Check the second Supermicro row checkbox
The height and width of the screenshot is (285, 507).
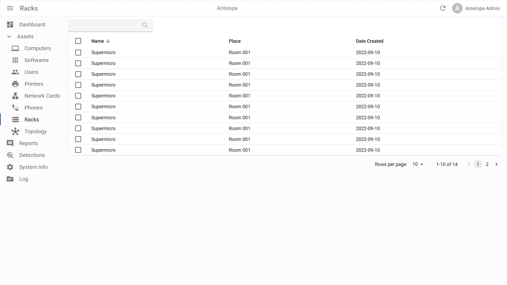78,63
